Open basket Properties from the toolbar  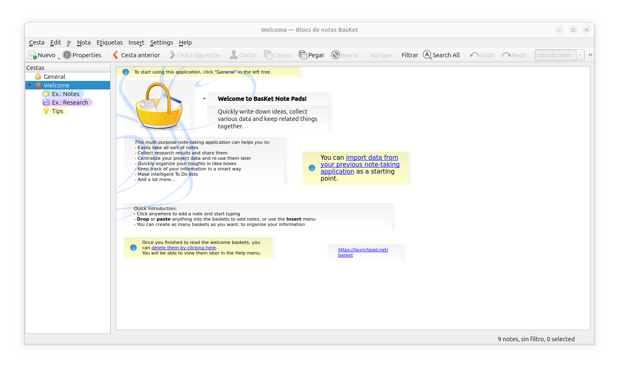82,55
